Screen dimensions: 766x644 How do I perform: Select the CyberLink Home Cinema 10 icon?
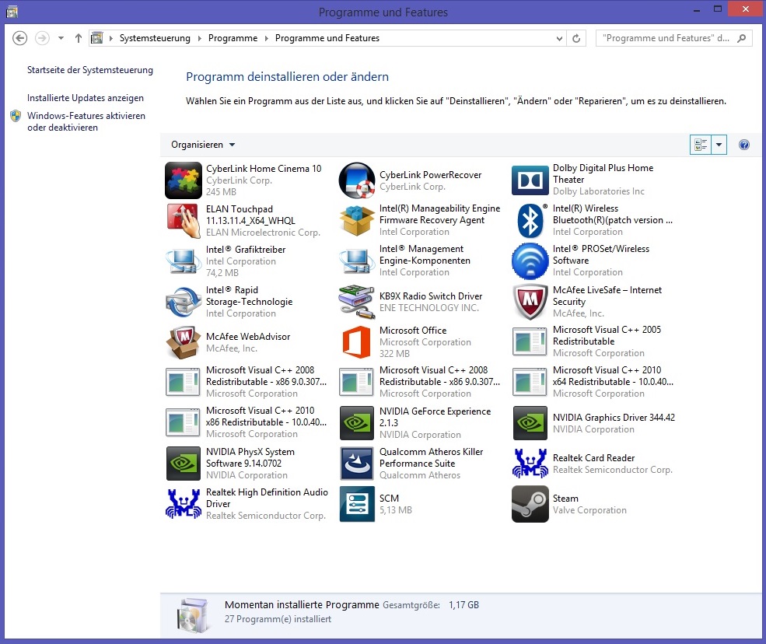coord(184,180)
